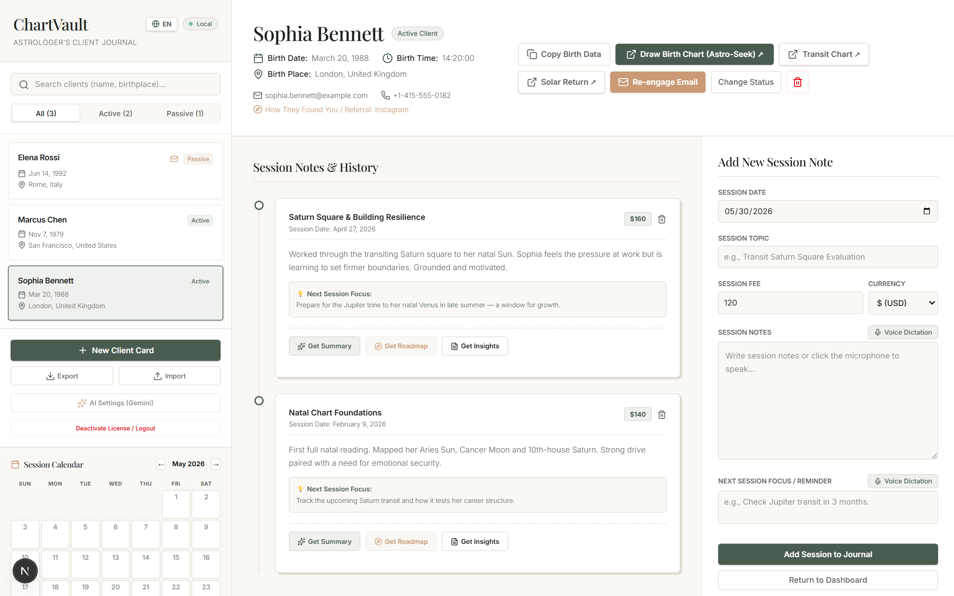Open Marcus Chen client card
The height and width of the screenshot is (596, 954).
[116, 232]
